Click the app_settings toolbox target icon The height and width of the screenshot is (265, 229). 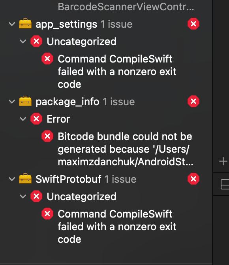point(25,23)
